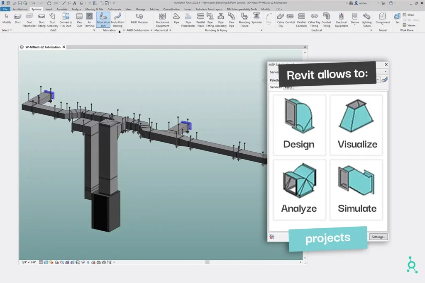Expand the Component tool dropdown
425x283 pixels.
click(x=382, y=25)
